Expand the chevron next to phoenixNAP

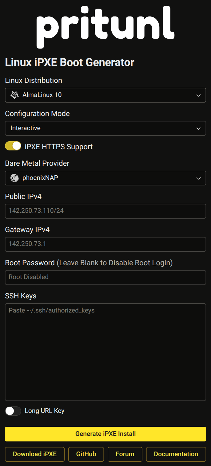[x=198, y=178]
